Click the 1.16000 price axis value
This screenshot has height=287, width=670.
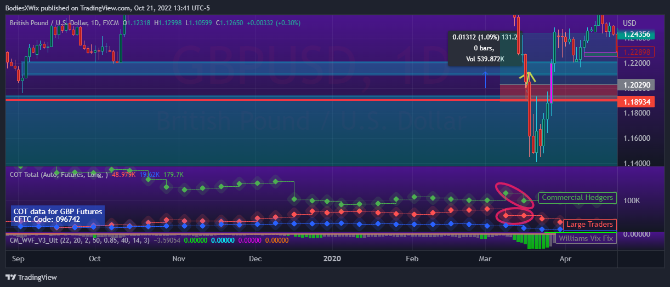[637, 139]
